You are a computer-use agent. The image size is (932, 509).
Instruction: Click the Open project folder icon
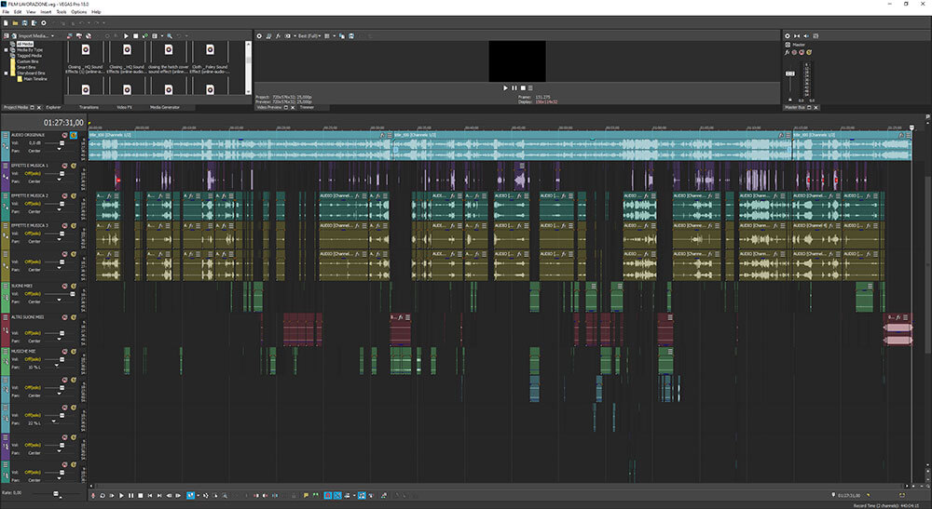point(17,22)
